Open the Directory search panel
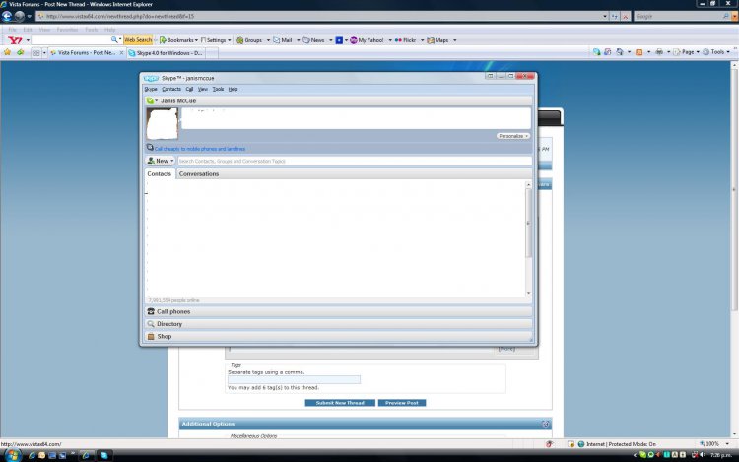Image resolution: width=739 pixels, height=462 pixels. tap(169, 324)
